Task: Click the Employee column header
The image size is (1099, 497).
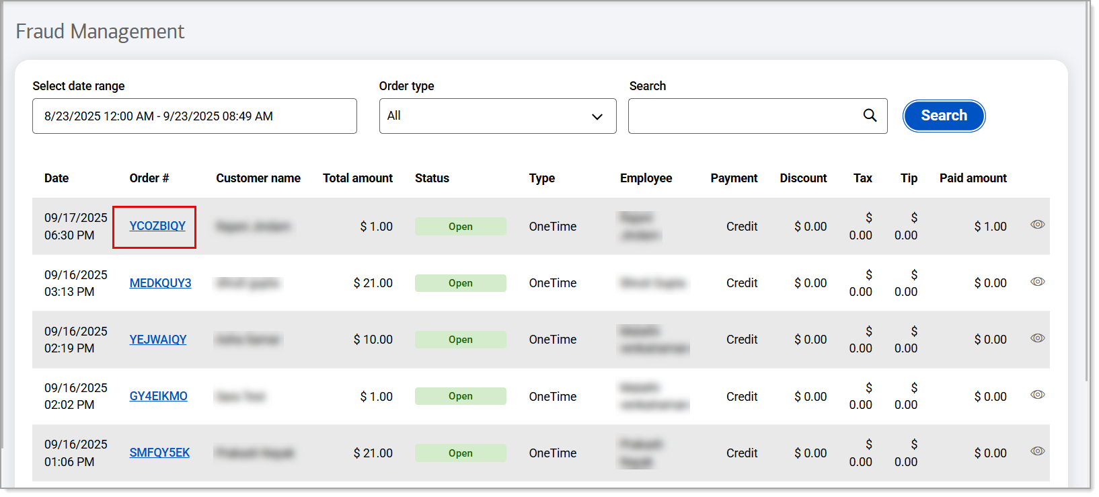Action: 646,178
